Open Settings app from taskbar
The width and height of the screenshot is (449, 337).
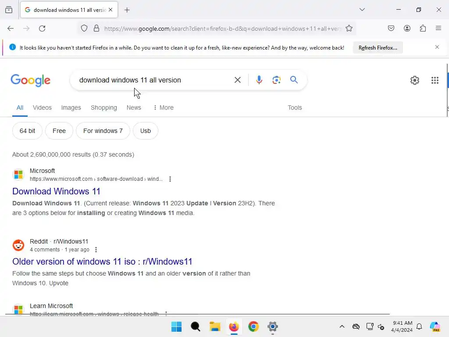coord(273,326)
